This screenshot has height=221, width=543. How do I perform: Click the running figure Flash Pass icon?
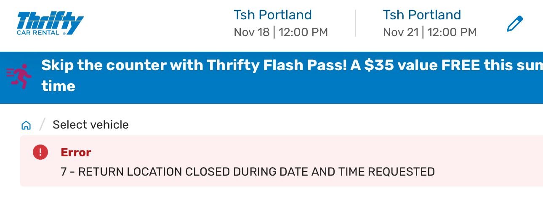[19, 76]
